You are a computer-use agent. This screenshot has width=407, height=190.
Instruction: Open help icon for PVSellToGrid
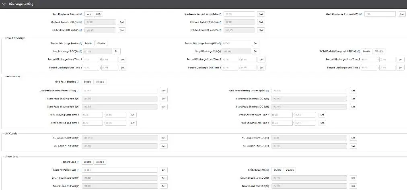click(x=358, y=52)
